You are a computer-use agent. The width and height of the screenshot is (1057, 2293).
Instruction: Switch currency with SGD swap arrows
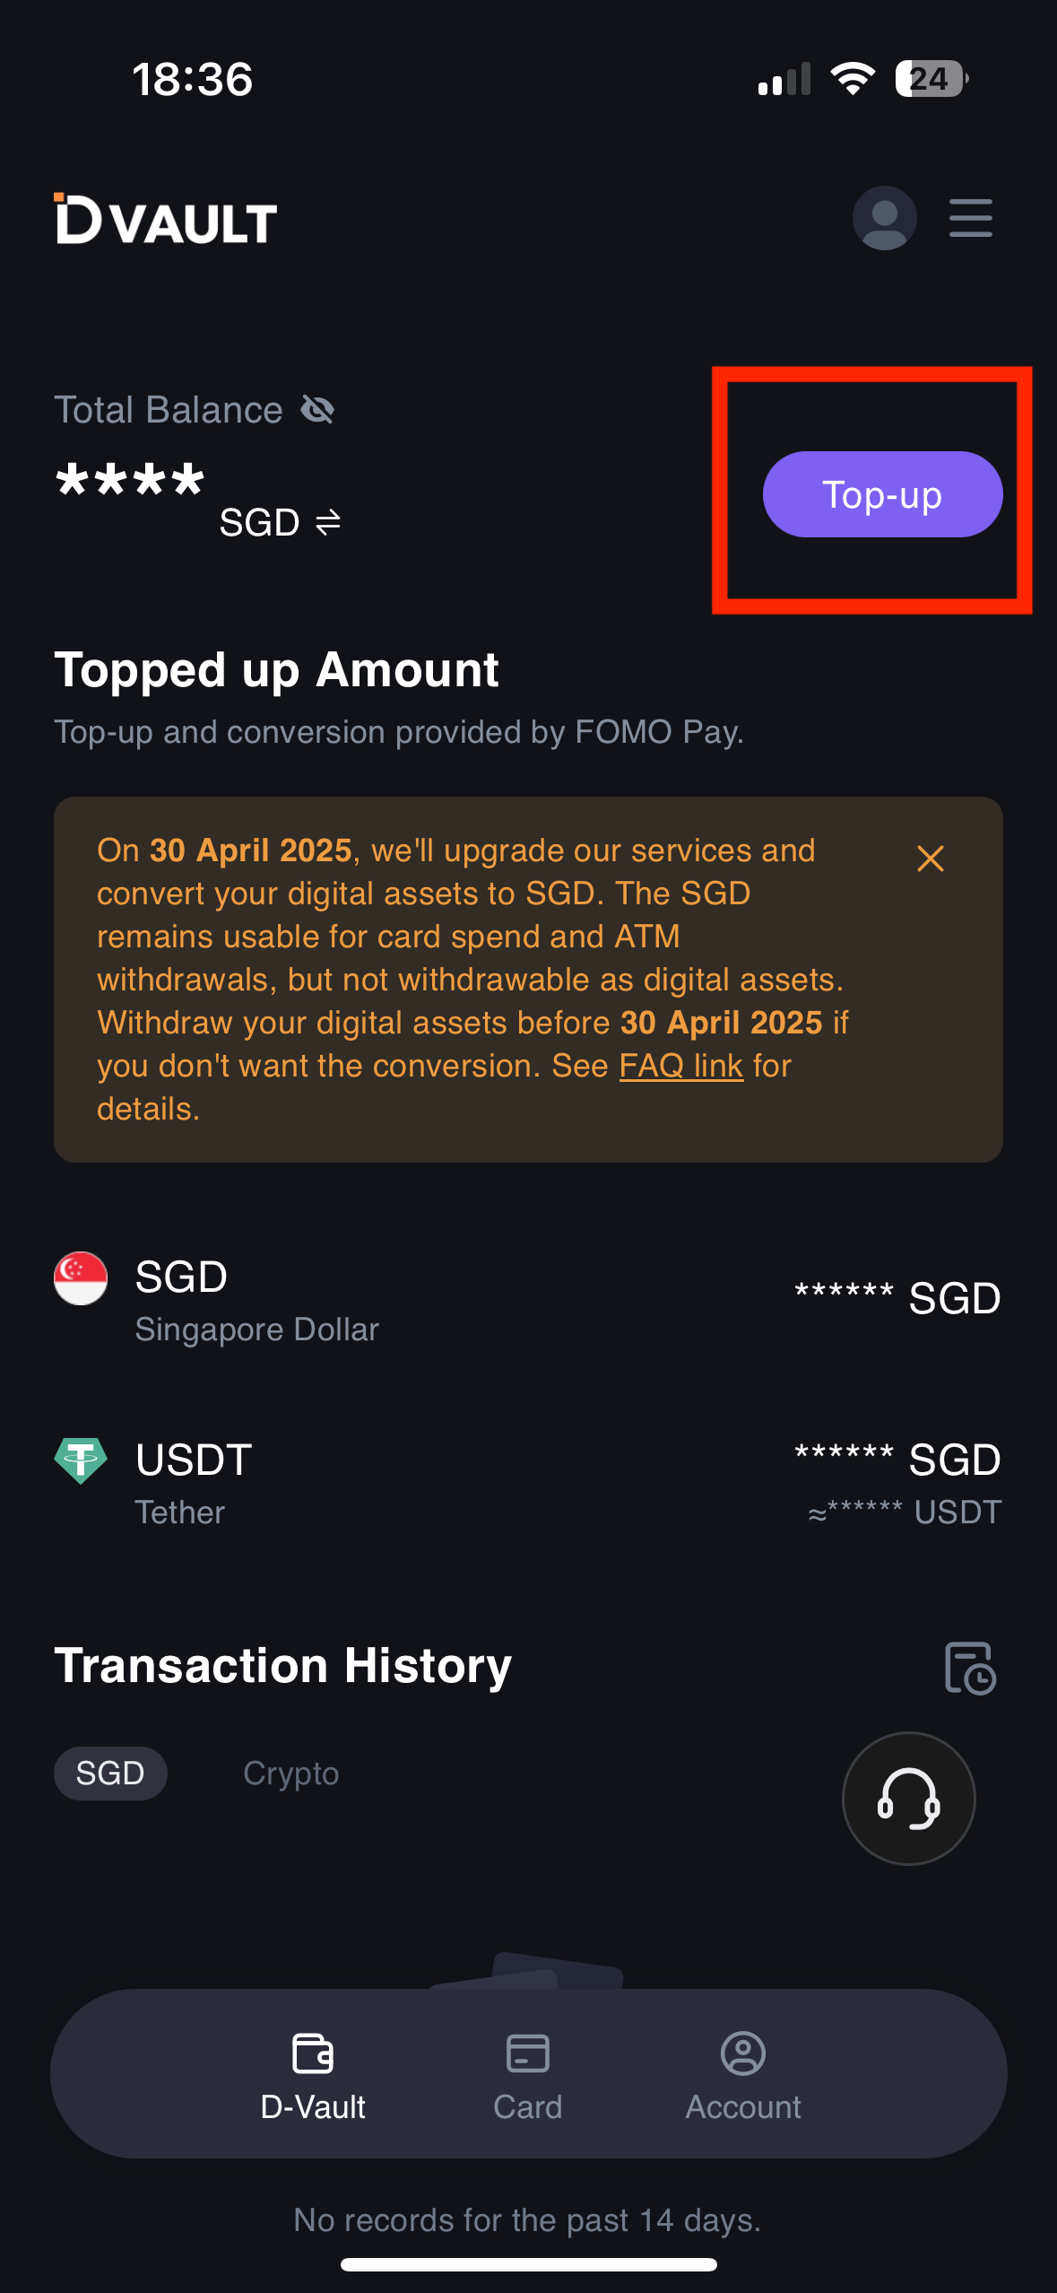(x=328, y=522)
